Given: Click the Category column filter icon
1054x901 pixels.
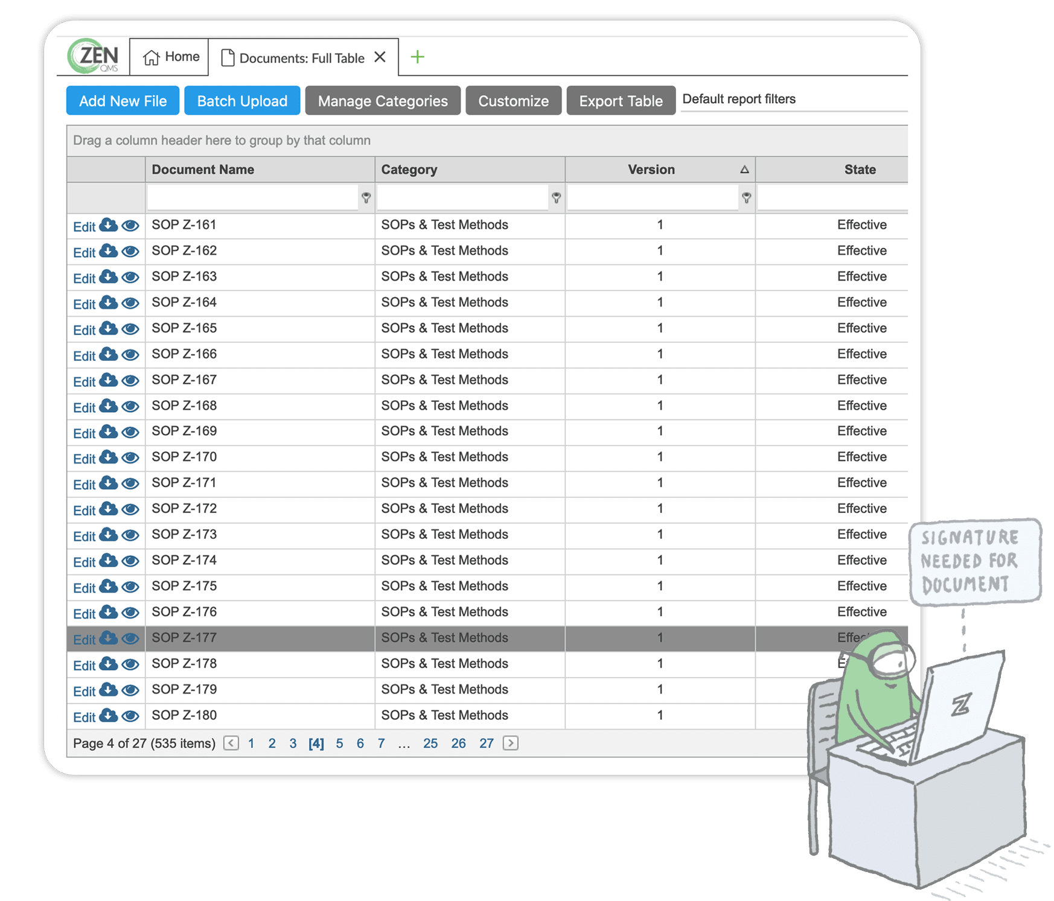Looking at the screenshot, I should 556,198.
